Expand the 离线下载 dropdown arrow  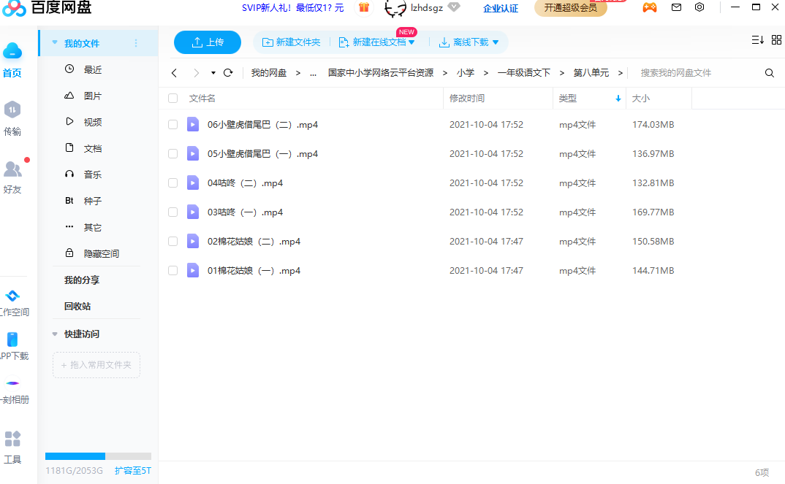[496, 42]
